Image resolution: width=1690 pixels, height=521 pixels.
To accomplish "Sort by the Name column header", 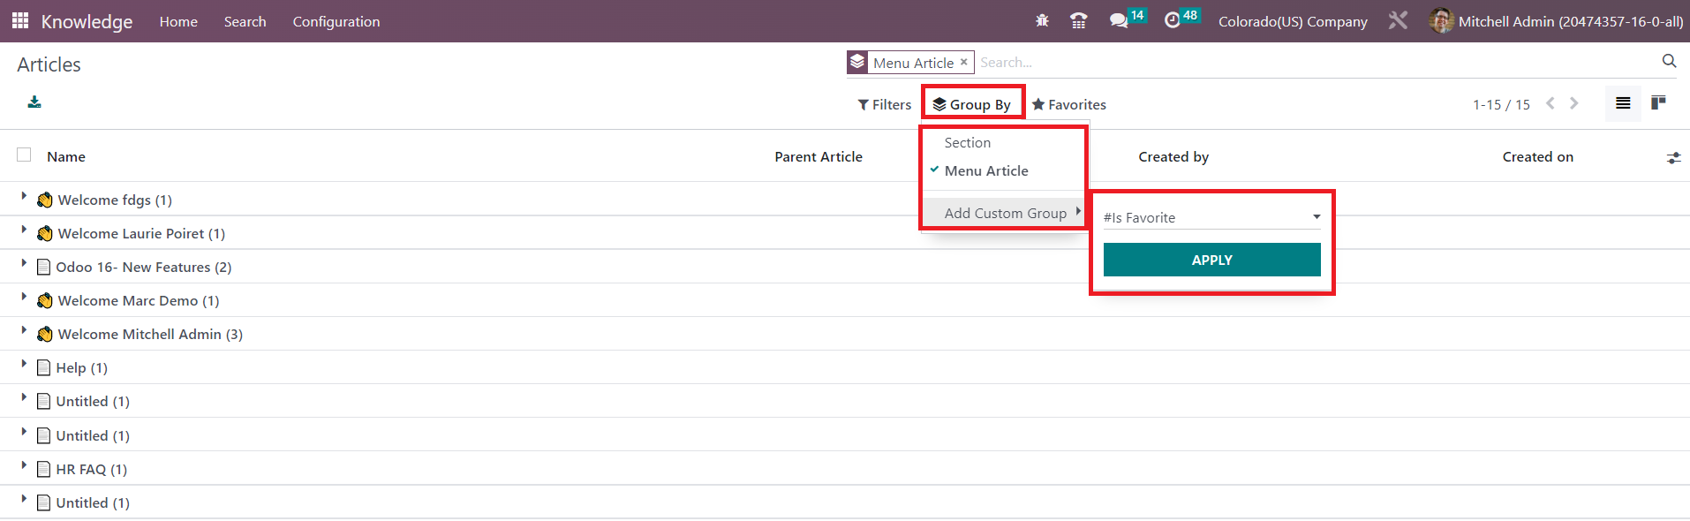I will click(x=66, y=156).
